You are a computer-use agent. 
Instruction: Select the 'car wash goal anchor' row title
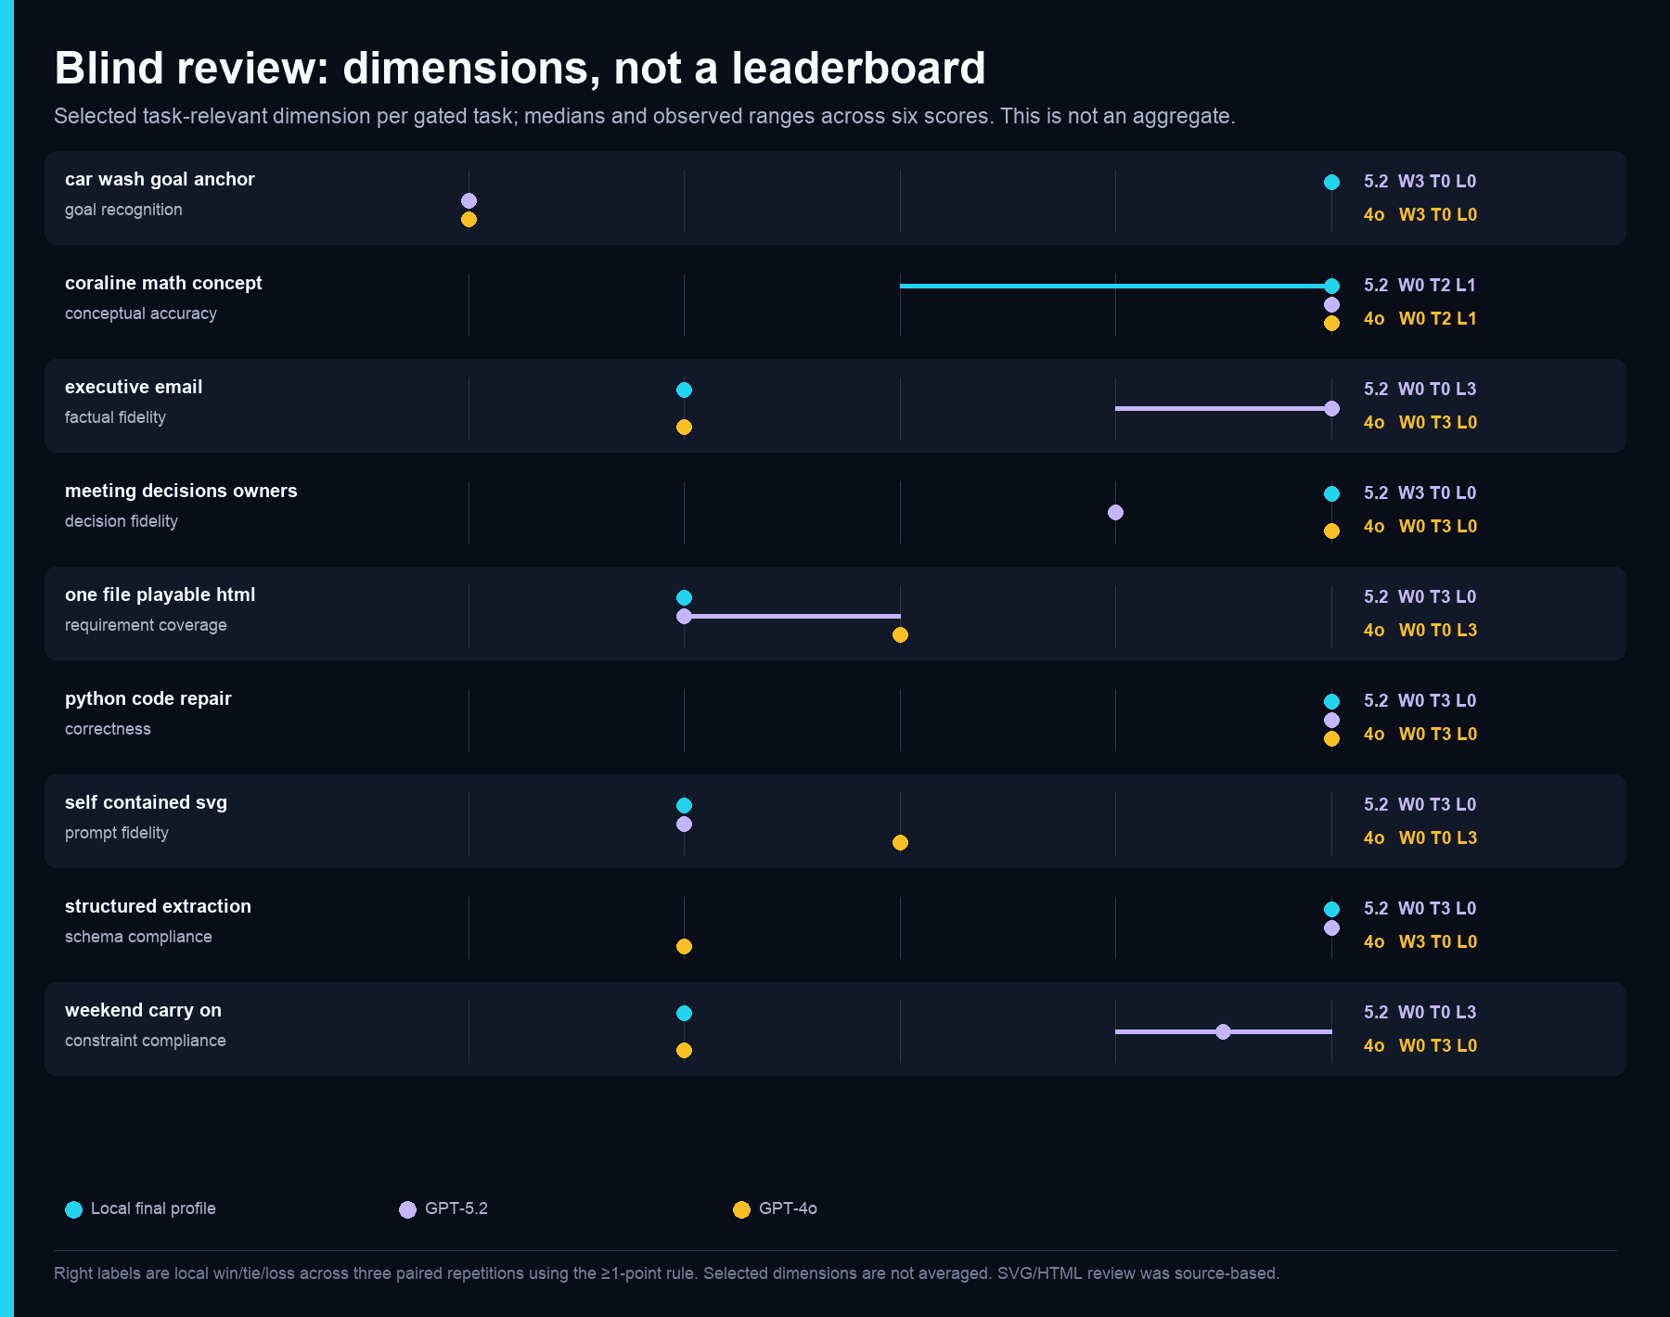coord(160,179)
